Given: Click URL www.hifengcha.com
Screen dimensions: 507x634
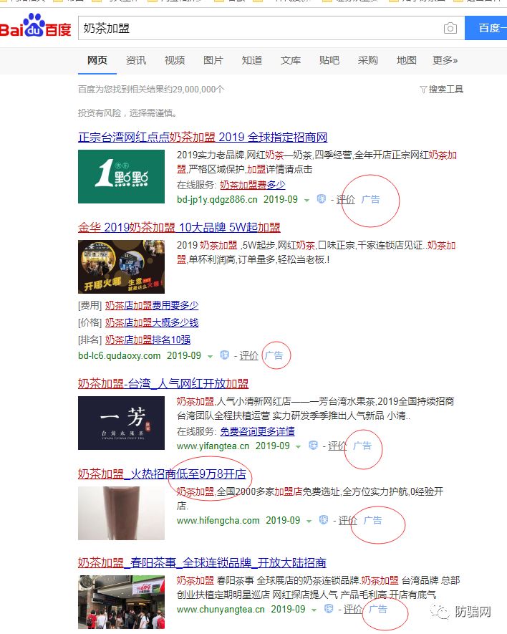Looking at the screenshot, I should click(x=218, y=520).
